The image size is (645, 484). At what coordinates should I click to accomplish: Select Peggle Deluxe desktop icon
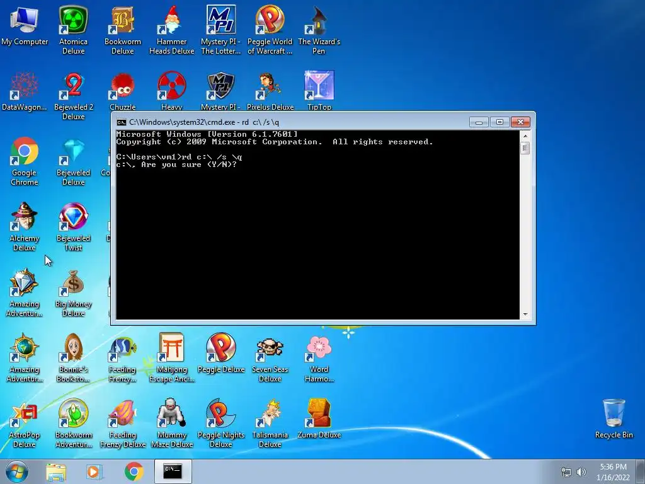(x=221, y=353)
